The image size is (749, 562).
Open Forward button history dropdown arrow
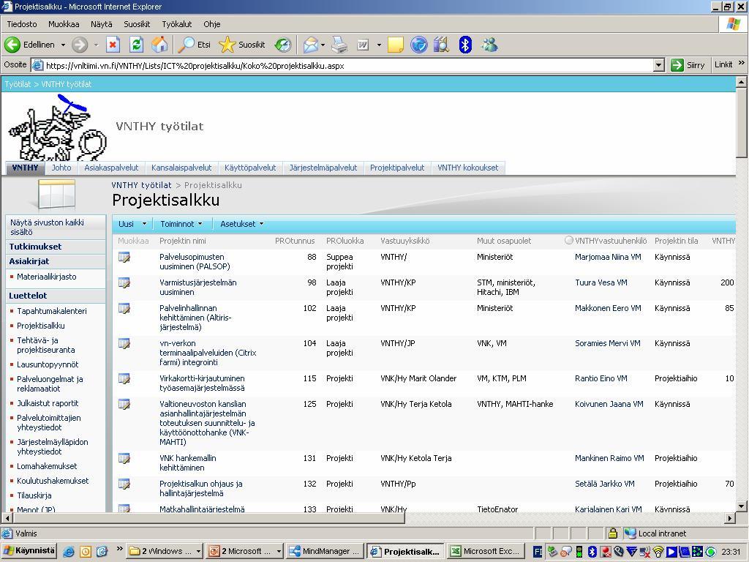(x=96, y=45)
